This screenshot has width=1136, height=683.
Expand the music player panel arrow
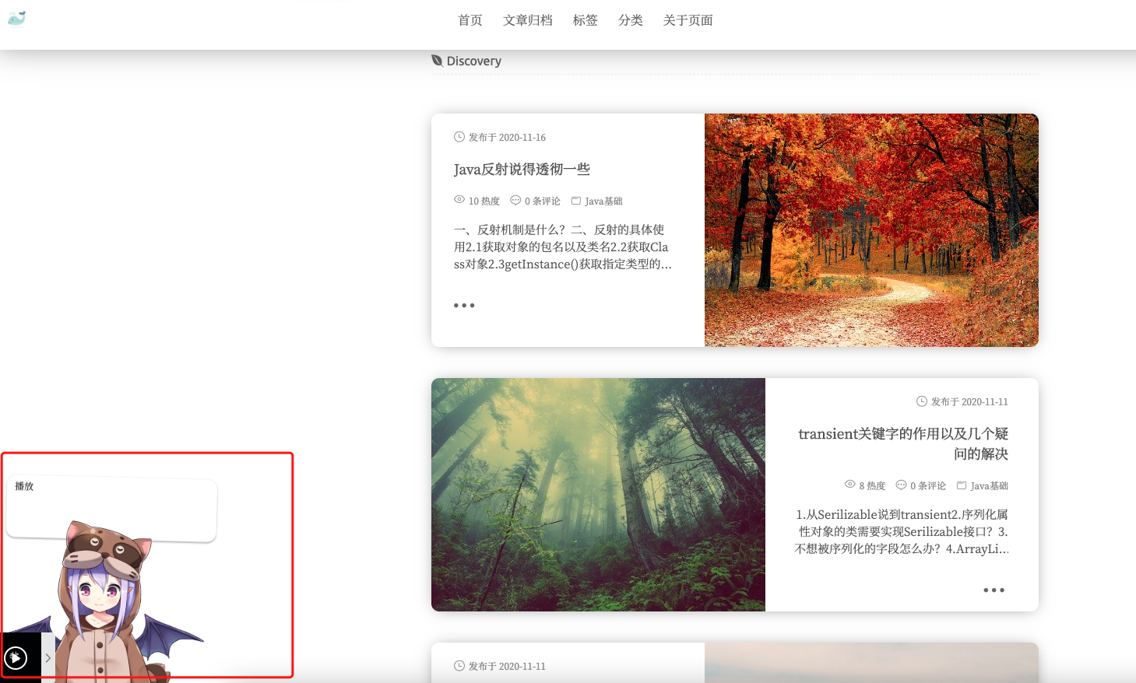point(48,658)
